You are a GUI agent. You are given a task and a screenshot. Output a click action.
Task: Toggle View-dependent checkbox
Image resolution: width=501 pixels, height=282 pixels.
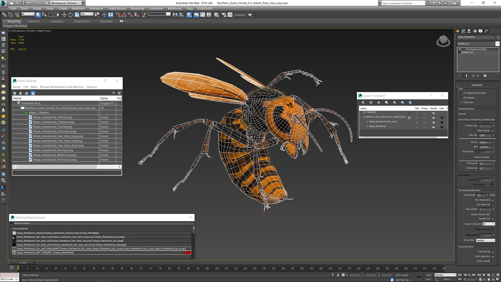[x=492, y=200]
